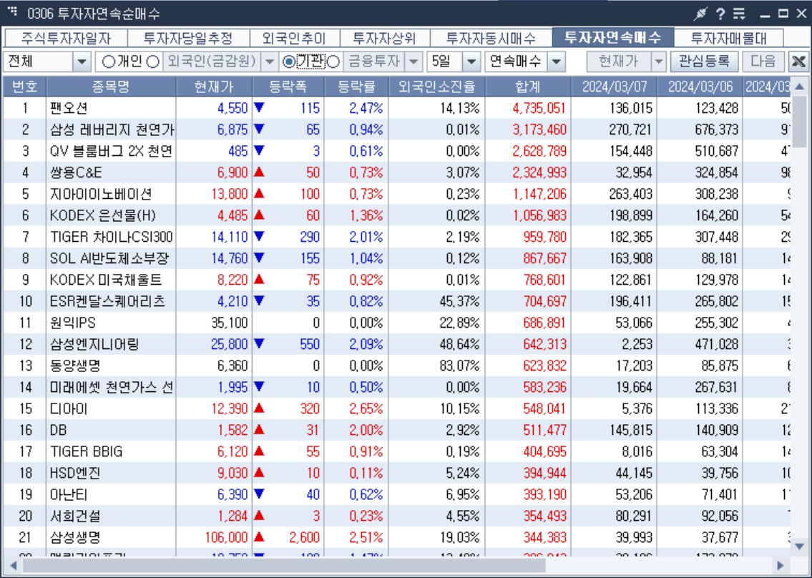The height and width of the screenshot is (578, 812).
Task: Click up arrow icon in KODEX 은선물(H) row
Action: pos(260,215)
